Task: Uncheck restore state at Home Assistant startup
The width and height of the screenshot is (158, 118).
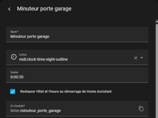Action: (13, 92)
